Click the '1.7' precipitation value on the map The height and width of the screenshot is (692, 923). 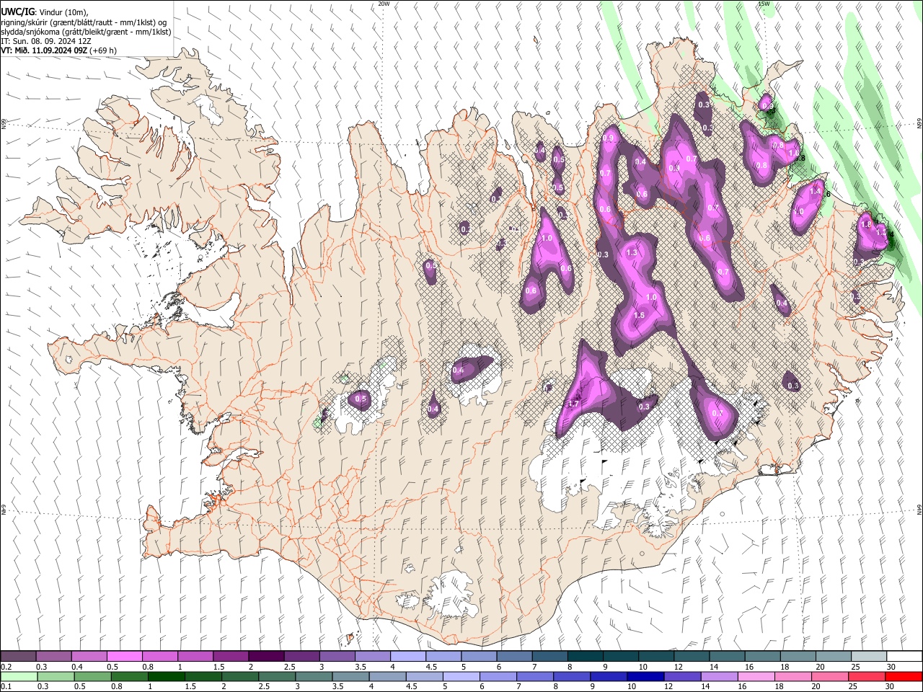coord(574,404)
